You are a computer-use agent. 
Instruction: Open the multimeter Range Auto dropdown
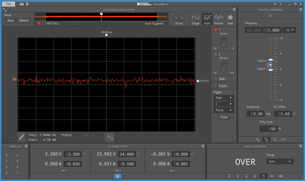(x=279, y=161)
